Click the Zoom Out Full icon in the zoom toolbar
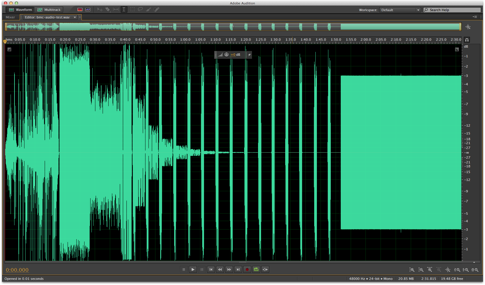 tap(448, 270)
